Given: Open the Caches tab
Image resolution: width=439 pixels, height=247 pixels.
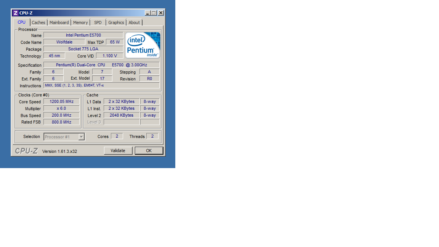Looking at the screenshot, I should click(38, 22).
